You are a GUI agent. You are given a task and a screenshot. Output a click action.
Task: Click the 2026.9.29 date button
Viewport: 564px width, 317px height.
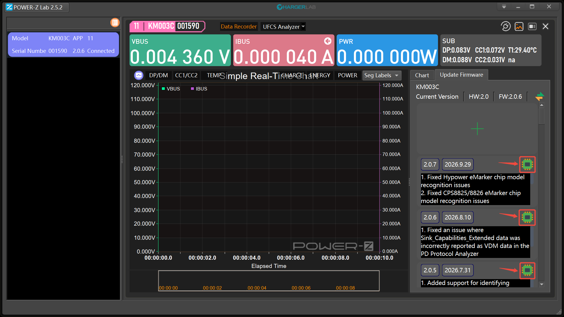click(x=458, y=165)
